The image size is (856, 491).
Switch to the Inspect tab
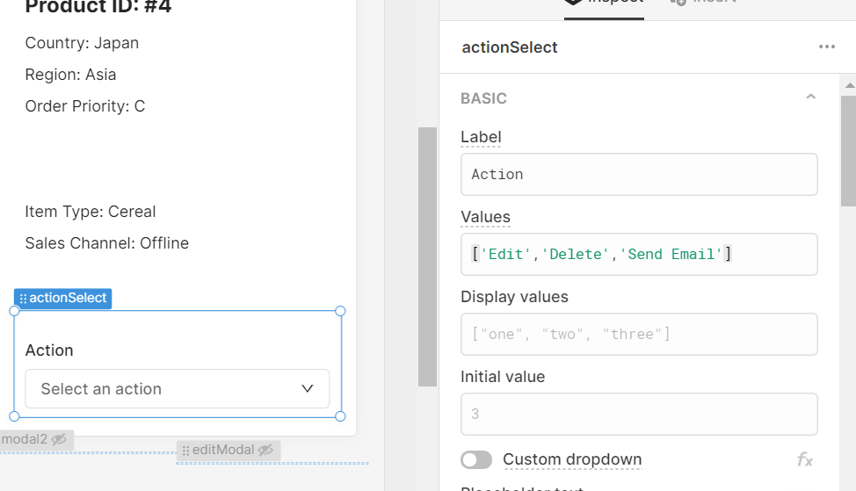pyautogui.click(x=604, y=4)
